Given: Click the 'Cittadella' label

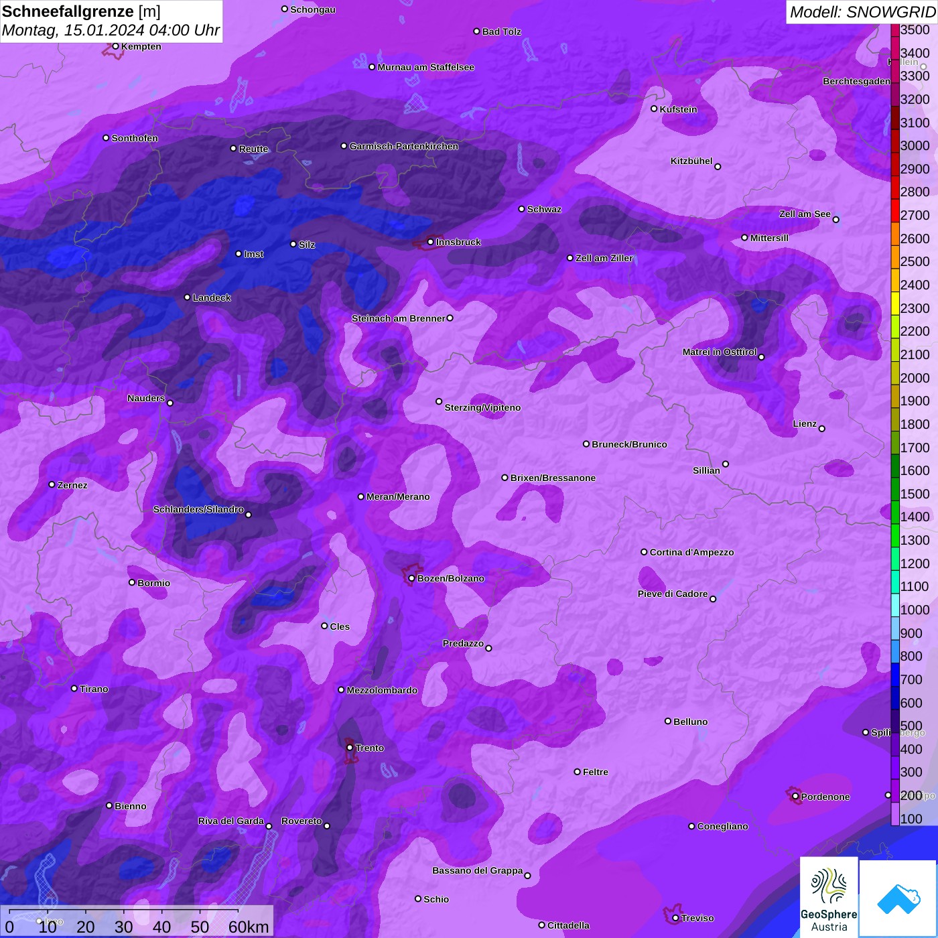Looking at the screenshot, I should click(568, 925).
